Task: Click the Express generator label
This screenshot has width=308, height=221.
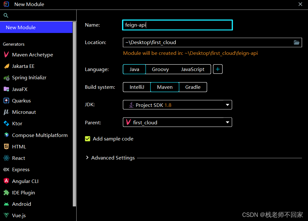Action: [21, 170]
